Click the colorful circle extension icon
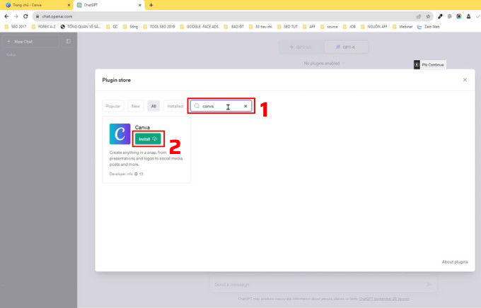Screen dimensions: 481x308 459,16
